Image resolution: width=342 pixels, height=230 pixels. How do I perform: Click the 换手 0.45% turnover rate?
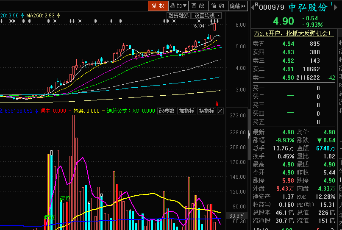click(x=286, y=156)
